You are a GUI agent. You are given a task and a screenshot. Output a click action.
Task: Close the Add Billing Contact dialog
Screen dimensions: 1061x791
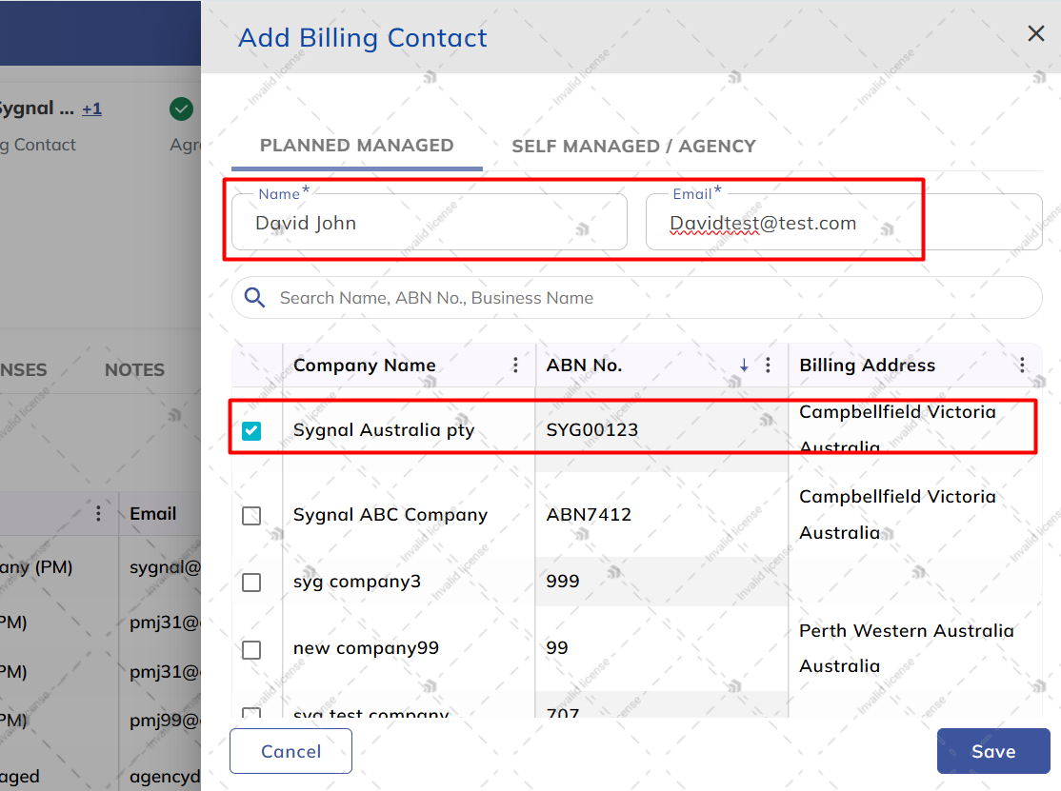(x=1035, y=33)
